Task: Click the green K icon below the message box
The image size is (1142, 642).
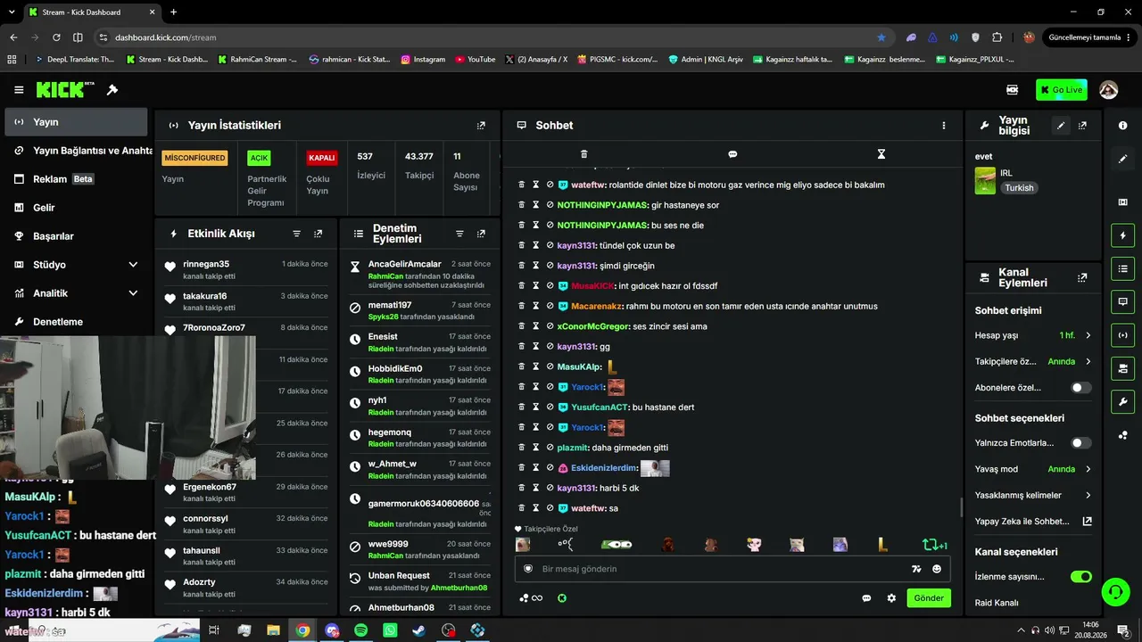Action: click(x=562, y=598)
